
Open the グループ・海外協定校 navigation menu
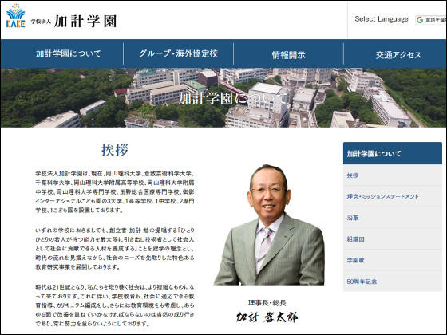tap(179, 53)
